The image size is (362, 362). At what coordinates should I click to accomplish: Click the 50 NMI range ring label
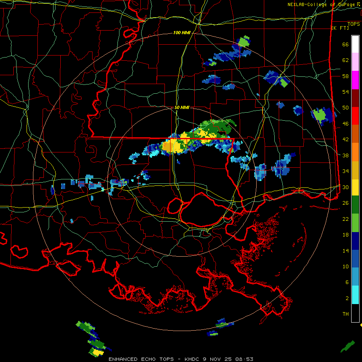pos(182,107)
